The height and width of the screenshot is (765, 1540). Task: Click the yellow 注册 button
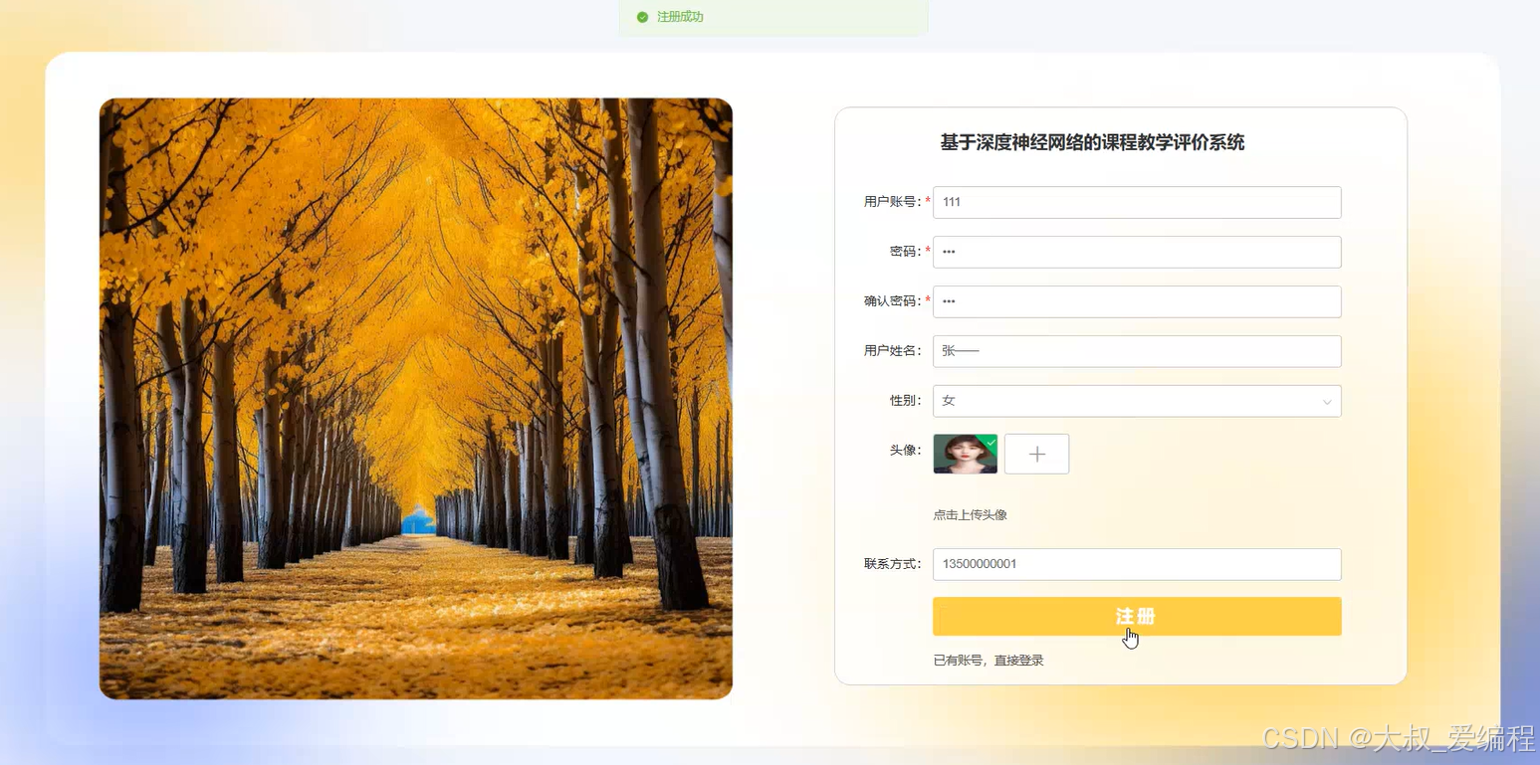(x=1137, y=617)
